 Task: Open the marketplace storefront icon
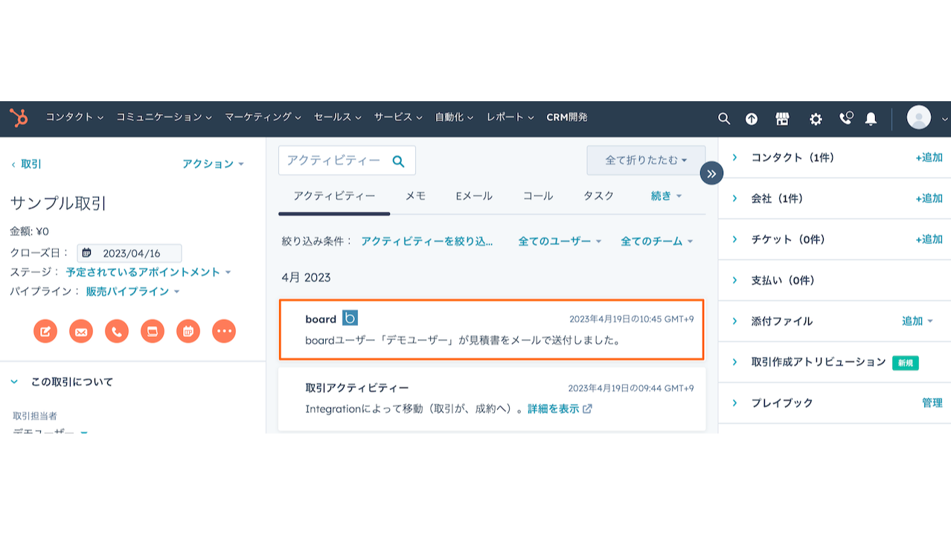782,118
